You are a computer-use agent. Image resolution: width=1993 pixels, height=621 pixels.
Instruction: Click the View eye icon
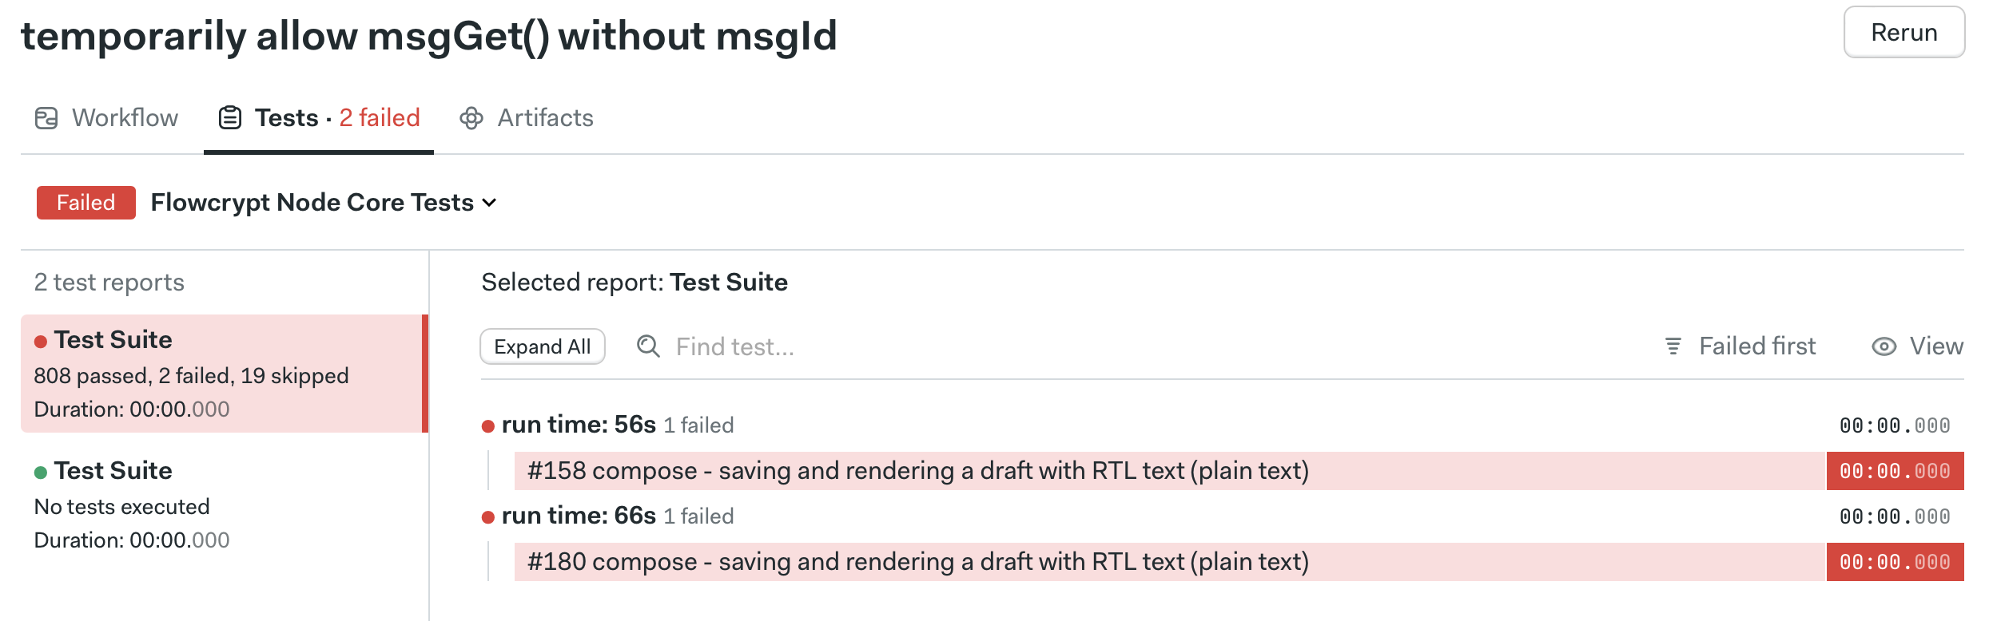click(x=1884, y=346)
